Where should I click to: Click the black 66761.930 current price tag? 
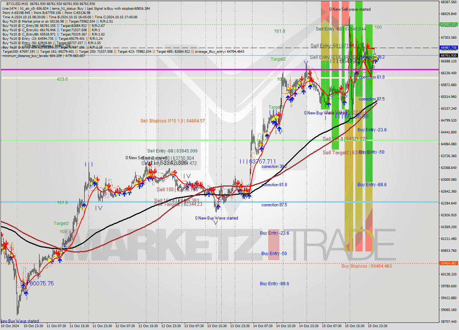pyautogui.click(x=448, y=55)
